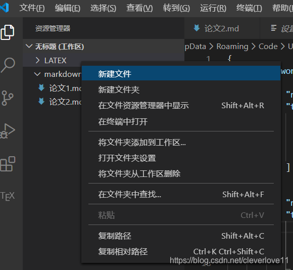Select 将文件夹添加到工作区 entry
This screenshot has width=293, height=270.
181,143
